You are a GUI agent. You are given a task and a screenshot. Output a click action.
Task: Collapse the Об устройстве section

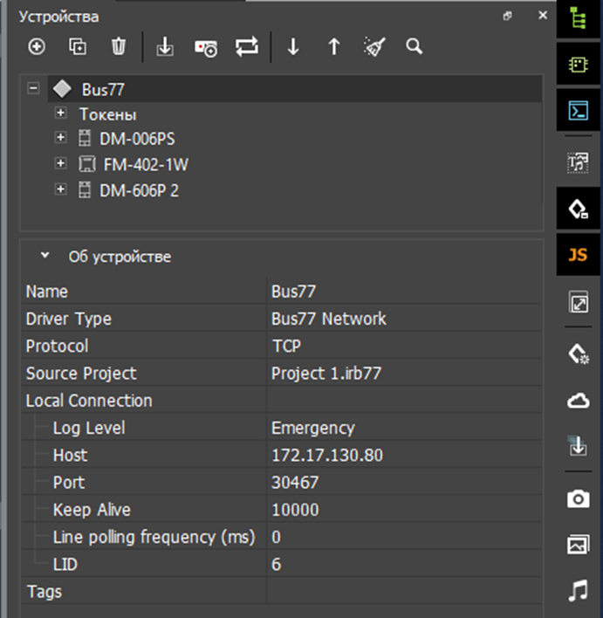point(45,257)
